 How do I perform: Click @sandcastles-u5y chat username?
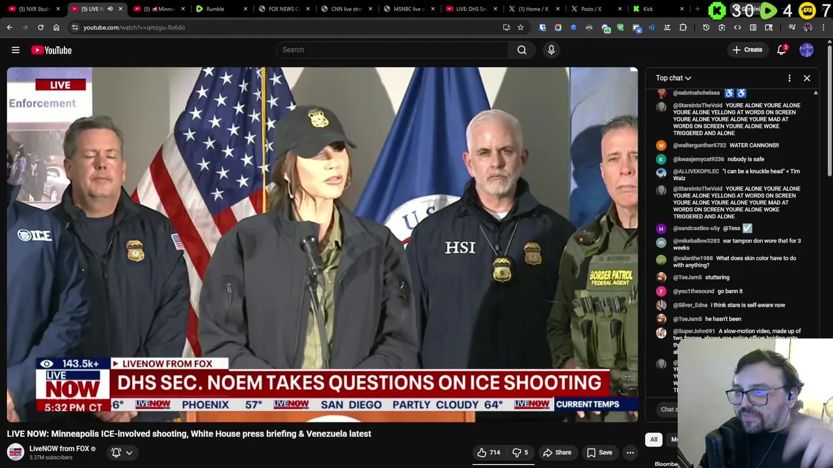pos(696,229)
